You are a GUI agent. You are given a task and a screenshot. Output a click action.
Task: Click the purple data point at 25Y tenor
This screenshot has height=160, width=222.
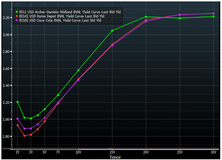point(180,15)
